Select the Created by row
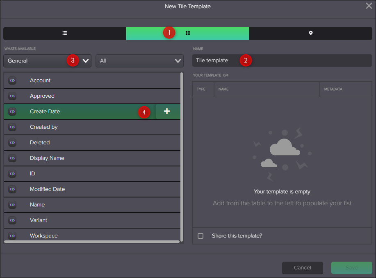The image size is (376, 278). coord(82,127)
